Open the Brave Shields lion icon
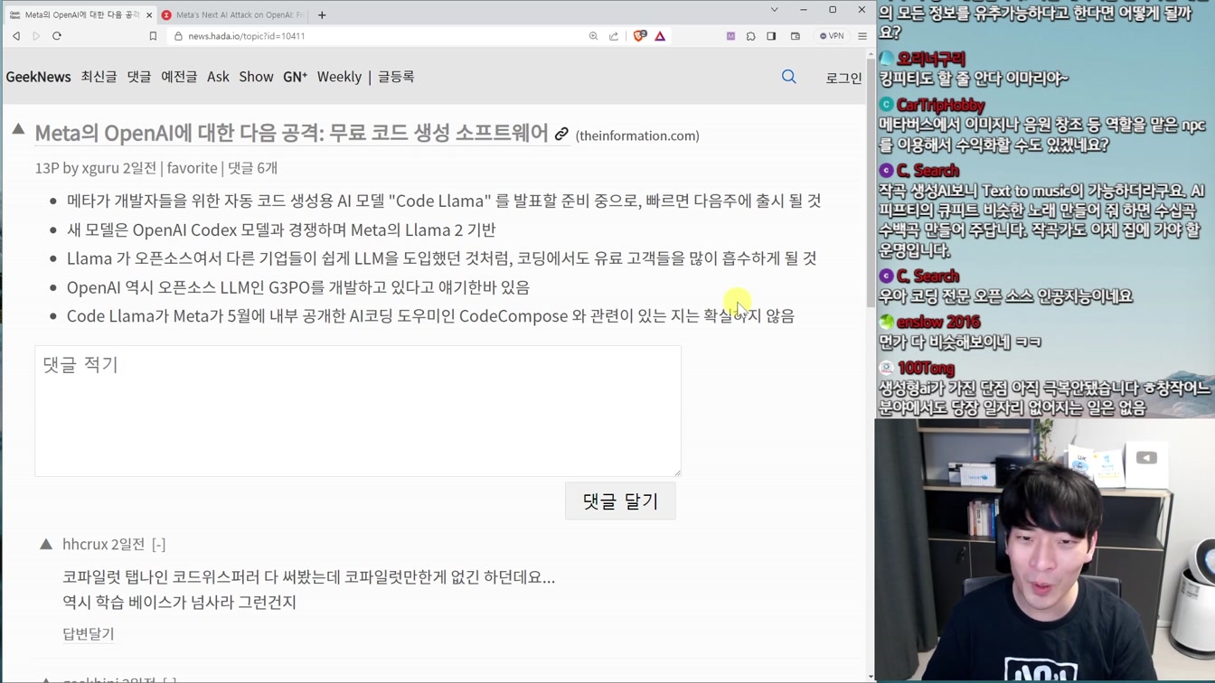 click(x=639, y=36)
